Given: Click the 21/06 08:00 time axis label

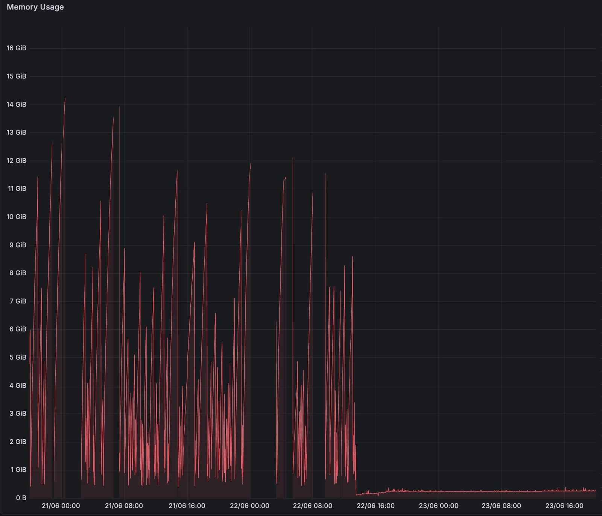Looking at the screenshot, I should point(124,505).
